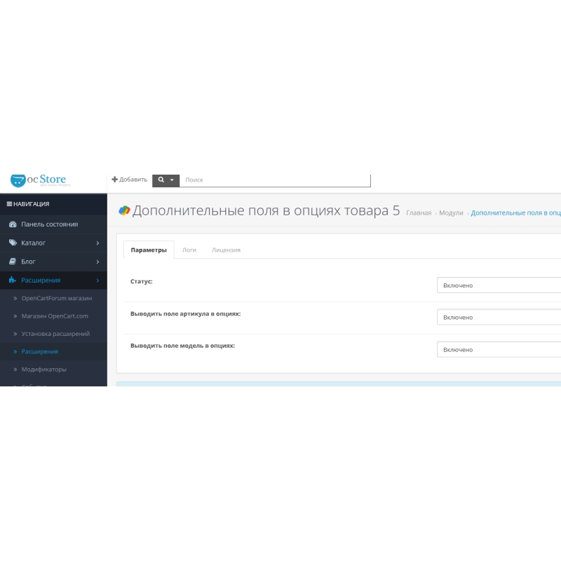Open the article field display dropdown

[499, 318]
